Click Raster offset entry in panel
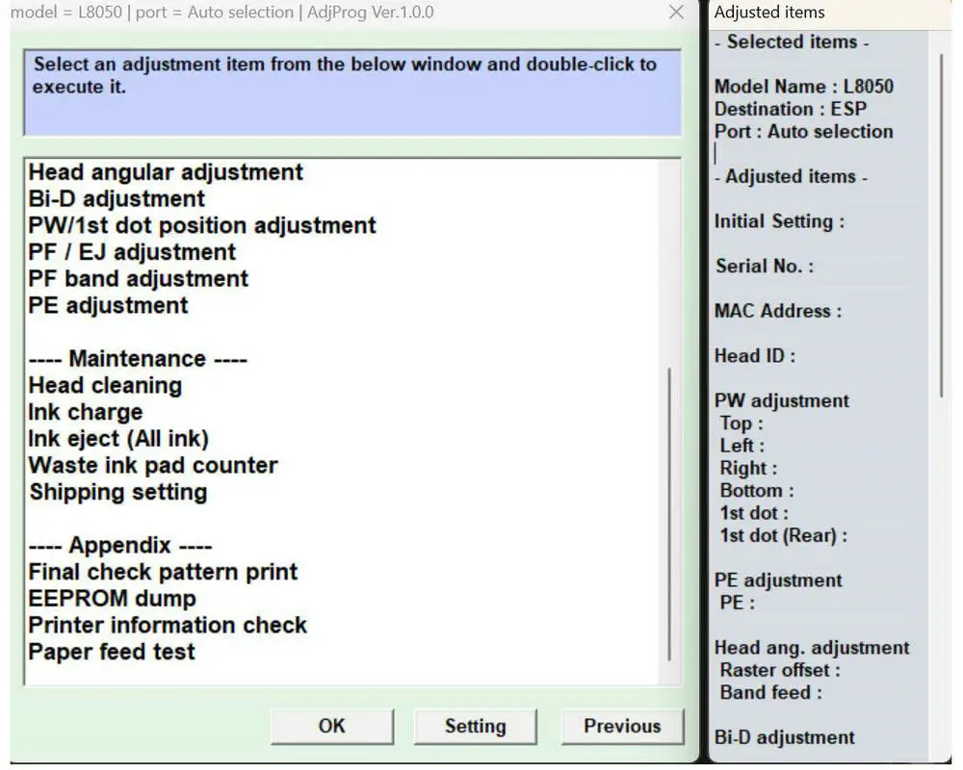 780,670
